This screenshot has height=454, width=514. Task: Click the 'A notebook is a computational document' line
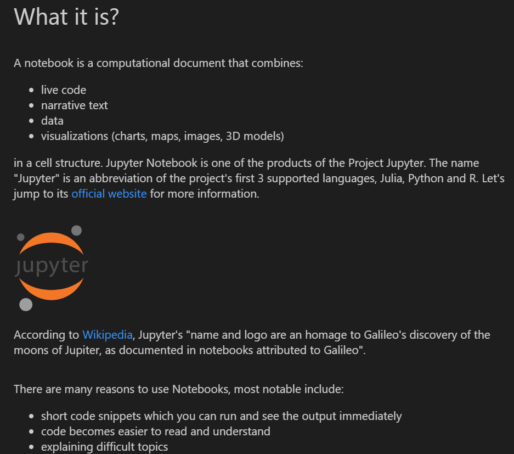[159, 63]
